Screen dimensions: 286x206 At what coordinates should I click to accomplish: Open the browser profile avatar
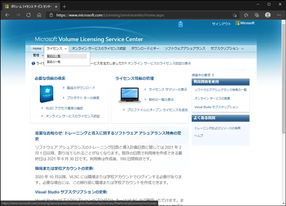pos(268,15)
